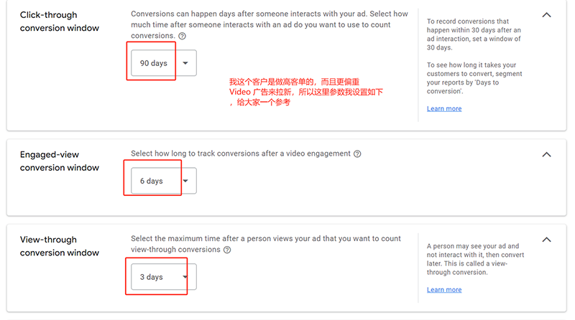
Task: Select the Click-through conversion window heading
Action: pos(59,22)
